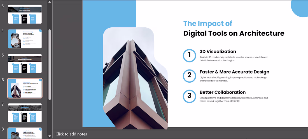
Task: Select the 'Better Collaboration' heading
Action: 223,92
